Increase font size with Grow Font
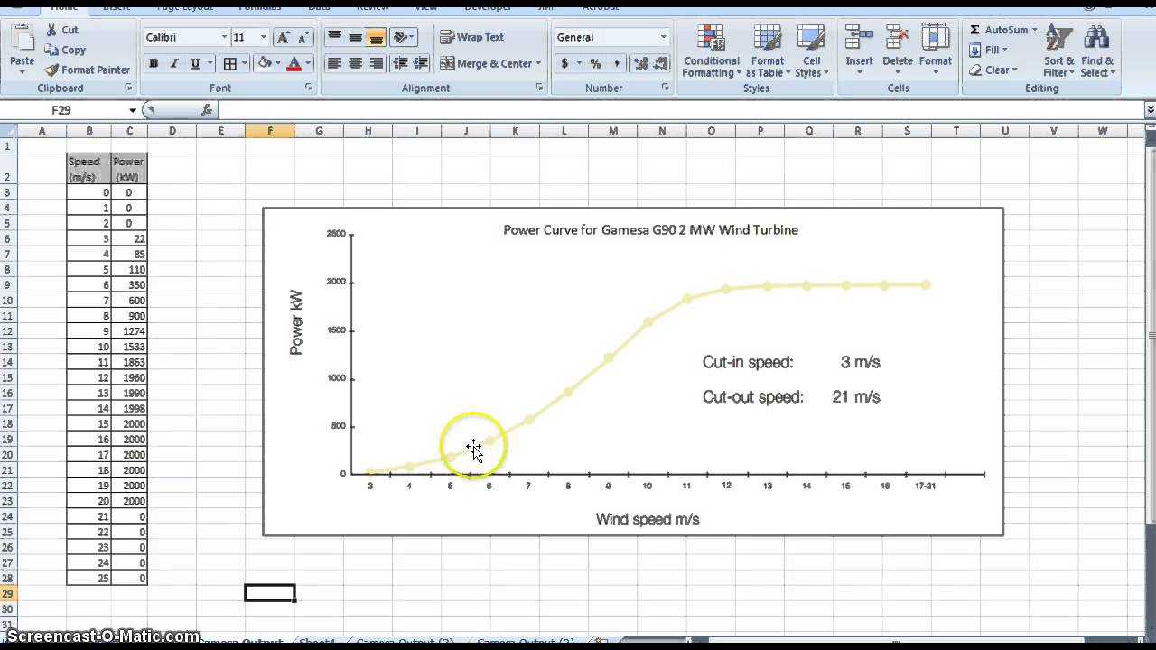 [x=284, y=37]
